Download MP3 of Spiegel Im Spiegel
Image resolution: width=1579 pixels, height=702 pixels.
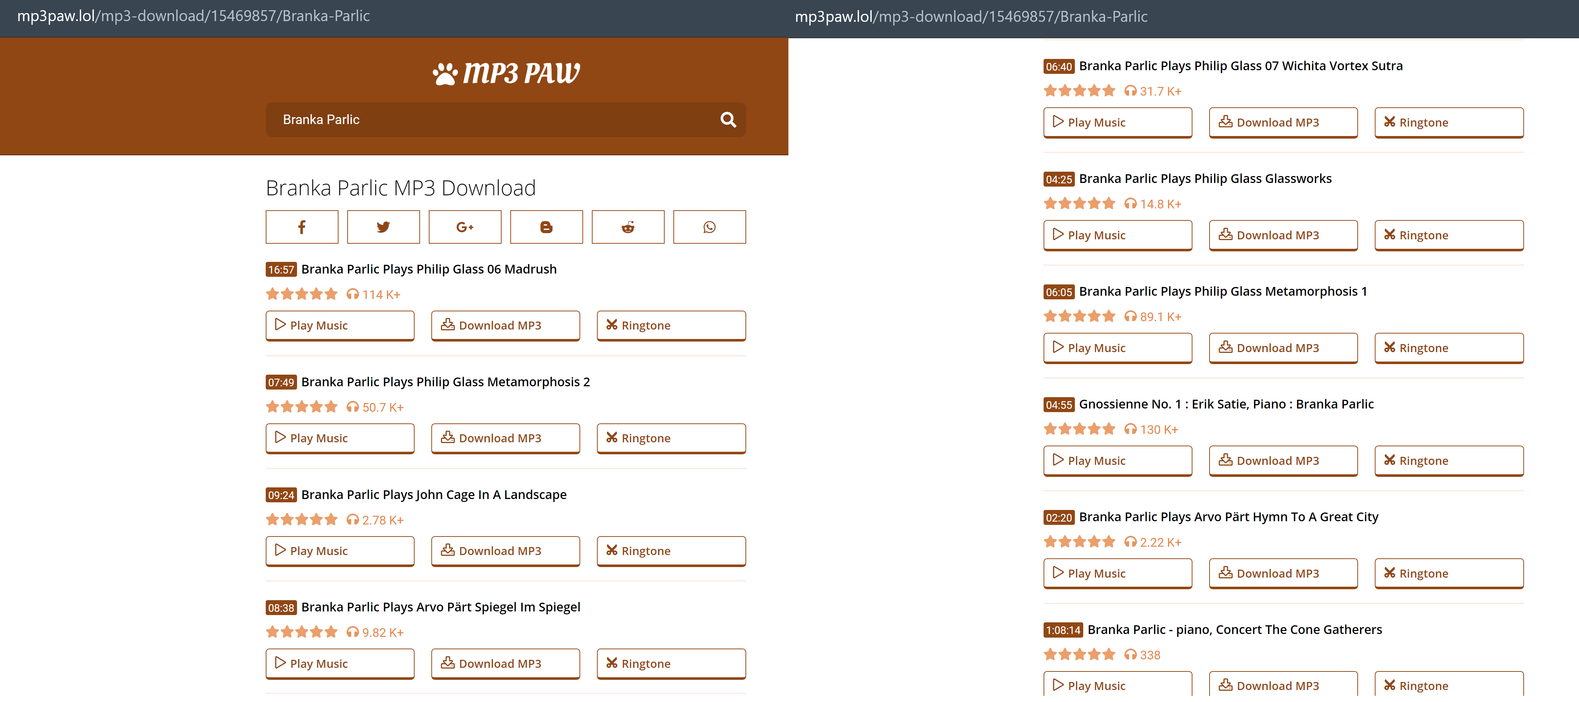[505, 663]
